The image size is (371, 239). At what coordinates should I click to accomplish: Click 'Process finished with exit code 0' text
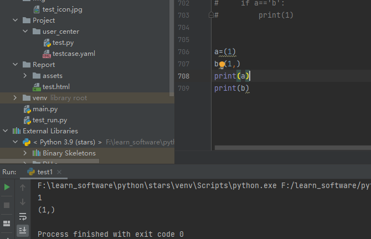[x=111, y=234]
